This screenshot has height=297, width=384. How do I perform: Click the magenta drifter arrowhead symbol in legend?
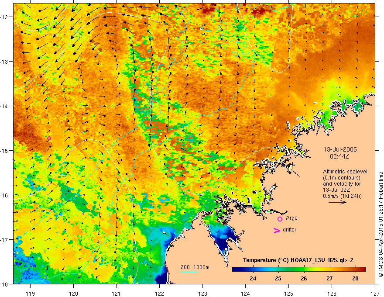pyautogui.click(x=277, y=231)
